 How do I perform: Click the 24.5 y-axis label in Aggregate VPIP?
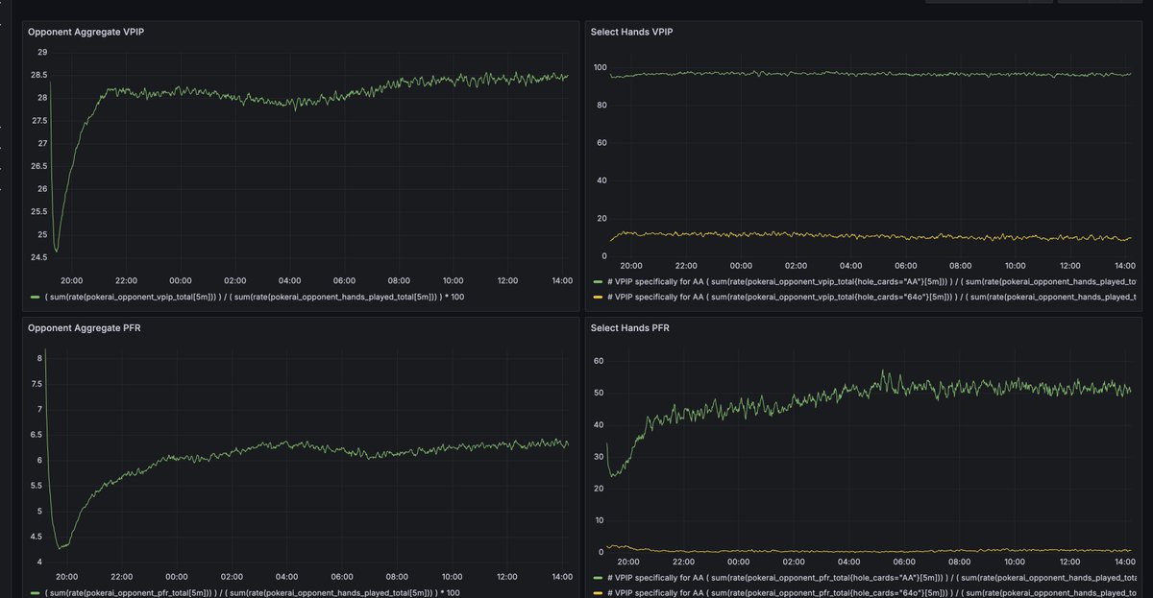37,257
